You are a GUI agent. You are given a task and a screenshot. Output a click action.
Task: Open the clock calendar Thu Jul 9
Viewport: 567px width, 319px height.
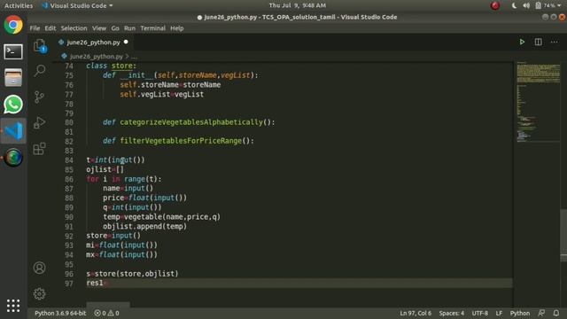298,5
